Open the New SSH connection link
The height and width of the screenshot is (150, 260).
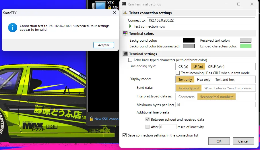point(107,119)
